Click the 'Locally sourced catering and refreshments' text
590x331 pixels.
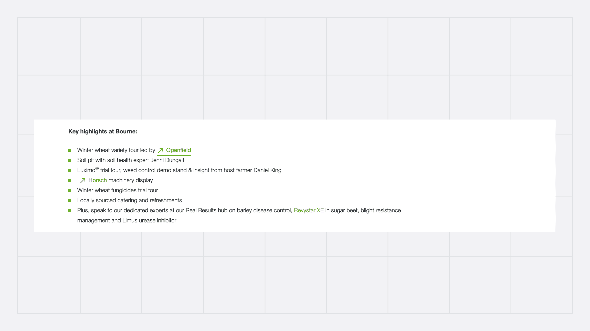(130, 200)
